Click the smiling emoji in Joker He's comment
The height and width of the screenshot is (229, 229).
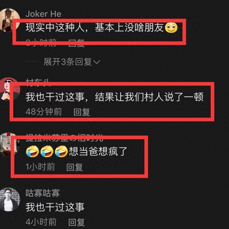pos(171,27)
